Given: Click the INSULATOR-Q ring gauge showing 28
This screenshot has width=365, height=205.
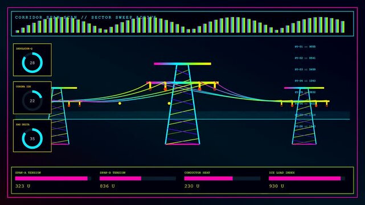Looking at the screenshot, I should point(32,63).
